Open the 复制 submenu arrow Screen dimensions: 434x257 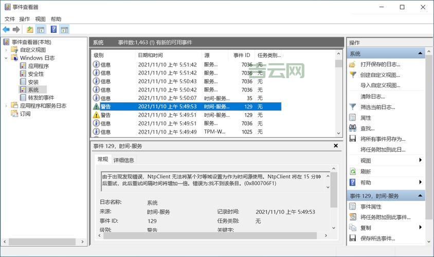[421, 227]
